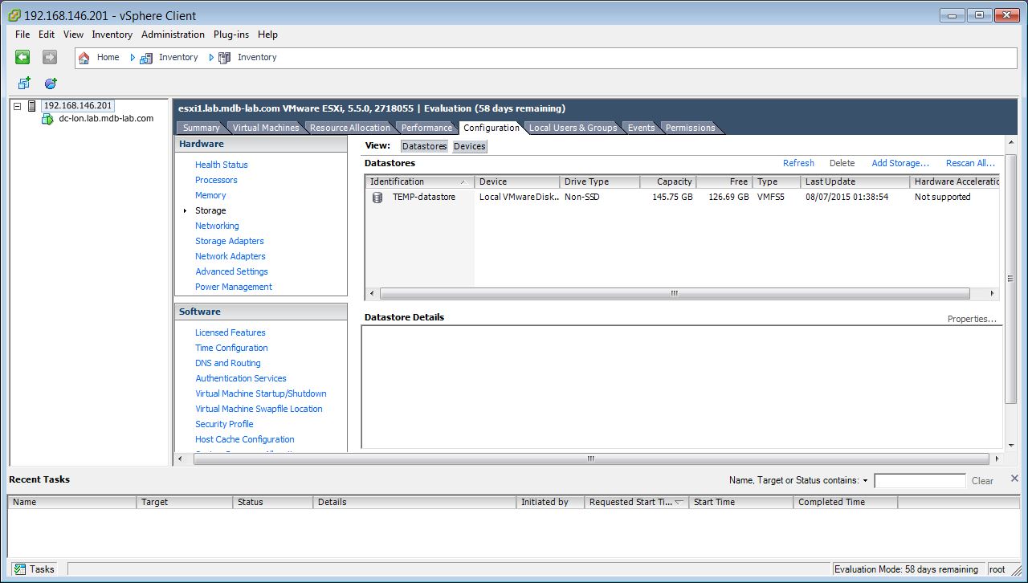Open the Administration menu

pos(173,35)
